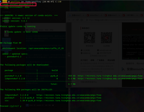Click the 6.3 MB size for libprotobuf

tap(72, 79)
